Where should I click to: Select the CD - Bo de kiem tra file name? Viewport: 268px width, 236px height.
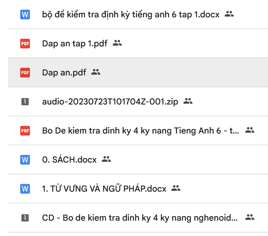pyautogui.click(x=140, y=218)
